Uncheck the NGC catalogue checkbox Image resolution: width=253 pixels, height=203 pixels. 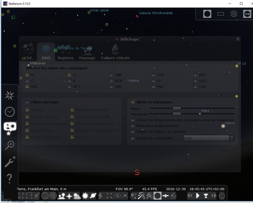27,86
